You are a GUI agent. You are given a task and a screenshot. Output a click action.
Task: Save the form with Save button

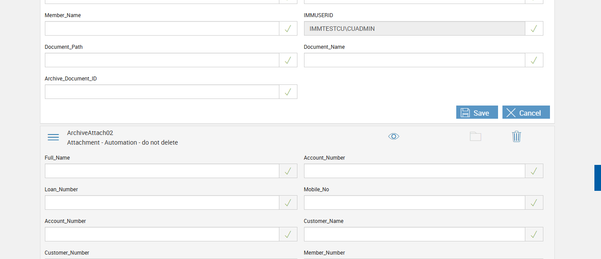(477, 113)
